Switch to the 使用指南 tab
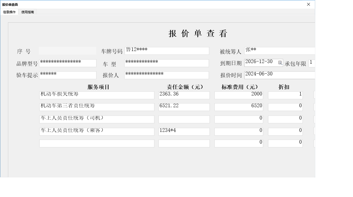Viewport: 353px width, 197px height. pos(27,12)
